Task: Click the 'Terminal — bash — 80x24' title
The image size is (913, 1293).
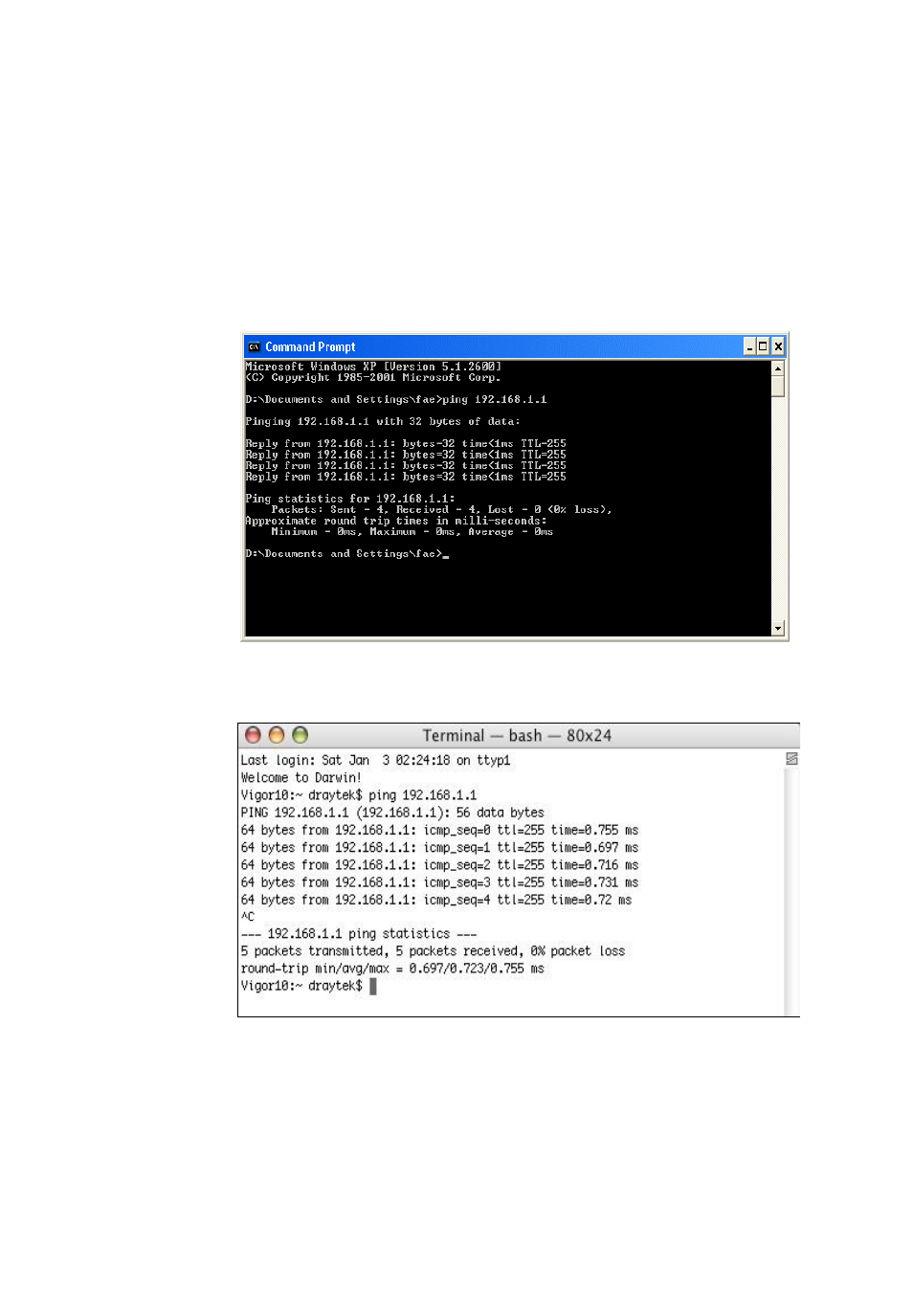Action: tap(517, 736)
